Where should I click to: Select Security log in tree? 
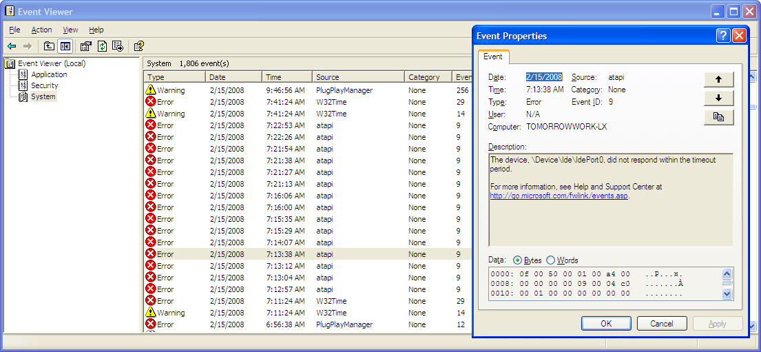(45, 85)
